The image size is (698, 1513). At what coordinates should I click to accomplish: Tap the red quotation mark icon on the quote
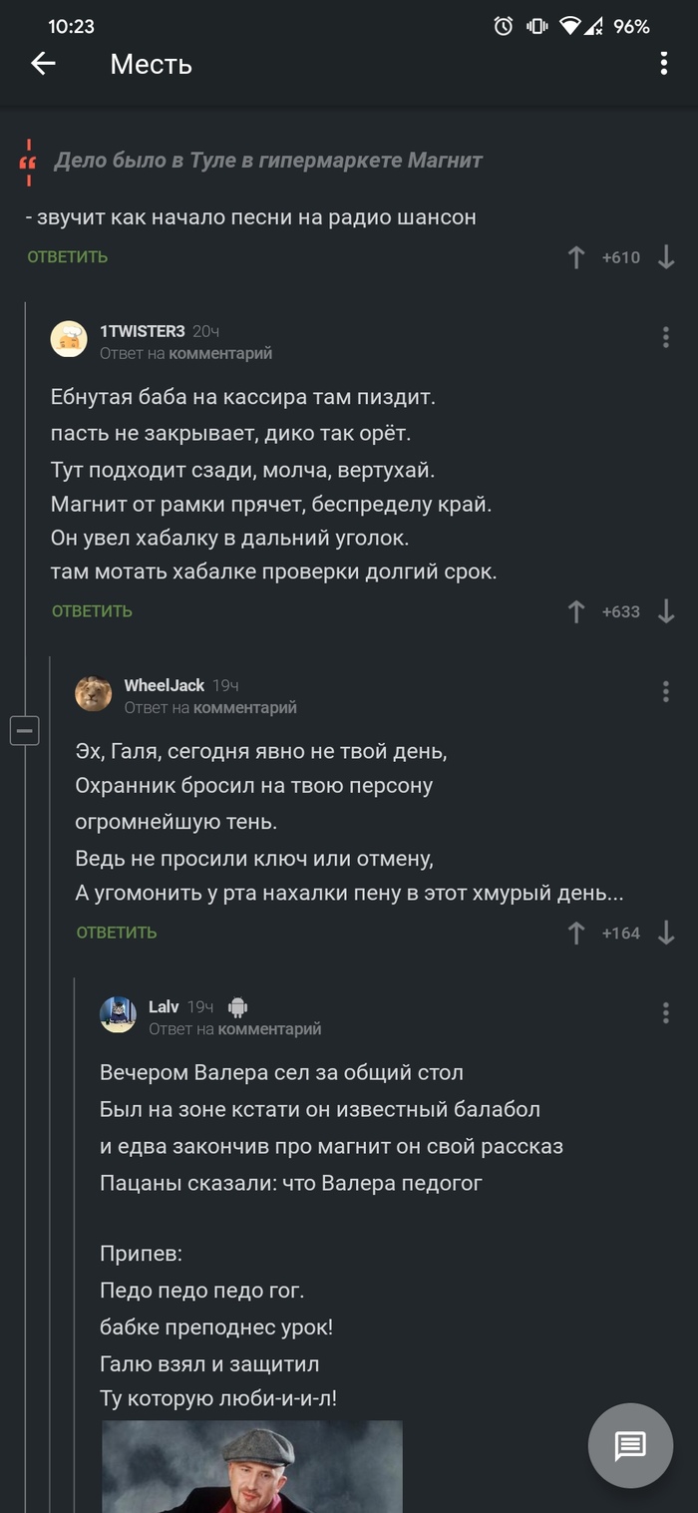(x=26, y=163)
